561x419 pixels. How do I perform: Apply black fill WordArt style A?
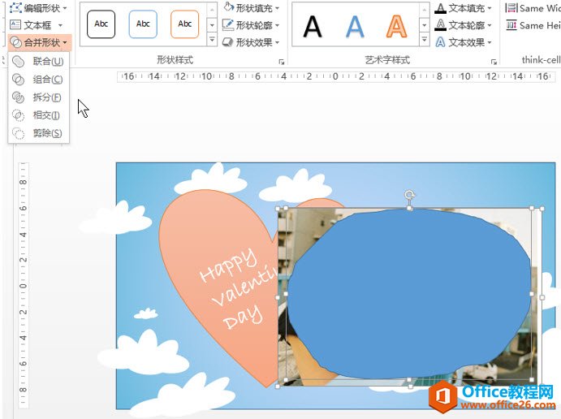pos(313,26)
